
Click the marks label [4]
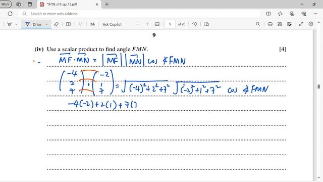tap(283, 49)
